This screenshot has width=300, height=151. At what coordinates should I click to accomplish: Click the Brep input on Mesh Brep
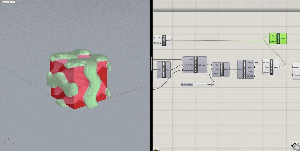(159, 38)
